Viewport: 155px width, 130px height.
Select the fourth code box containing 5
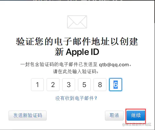[x=84, y=84]
